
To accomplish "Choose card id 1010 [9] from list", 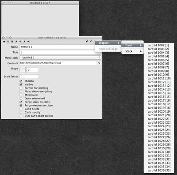I will (158, 75).
